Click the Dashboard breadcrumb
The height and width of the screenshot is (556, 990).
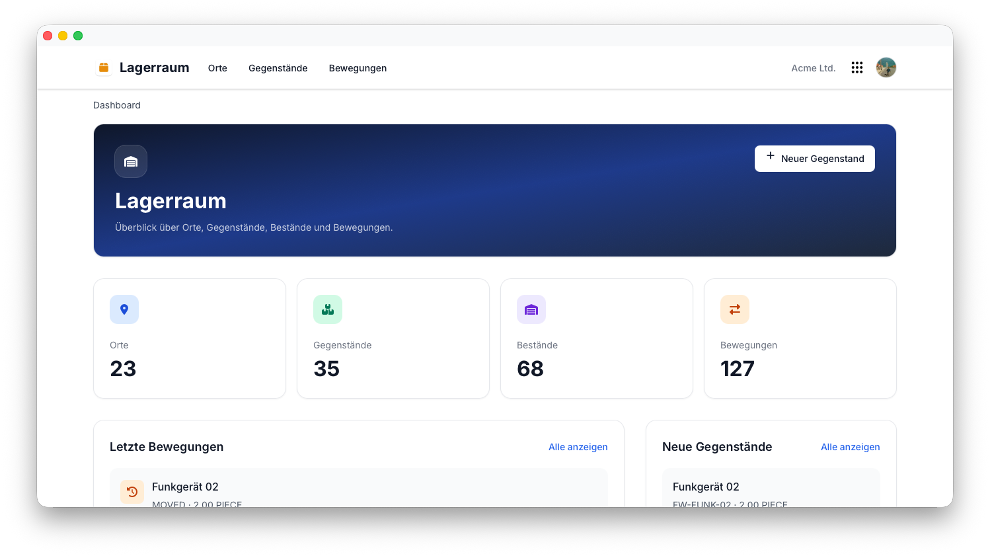[117, 105]
